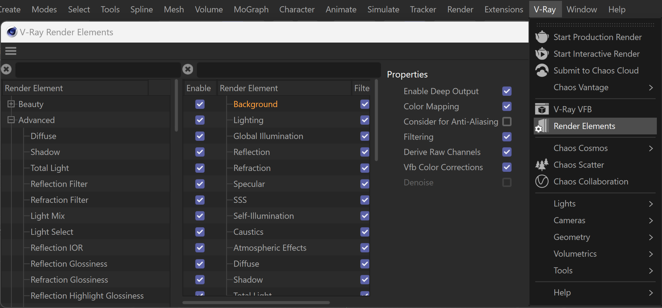Click the Chaos Scatter trees icon
662x308 pixels.
click(x=542, y=165)
